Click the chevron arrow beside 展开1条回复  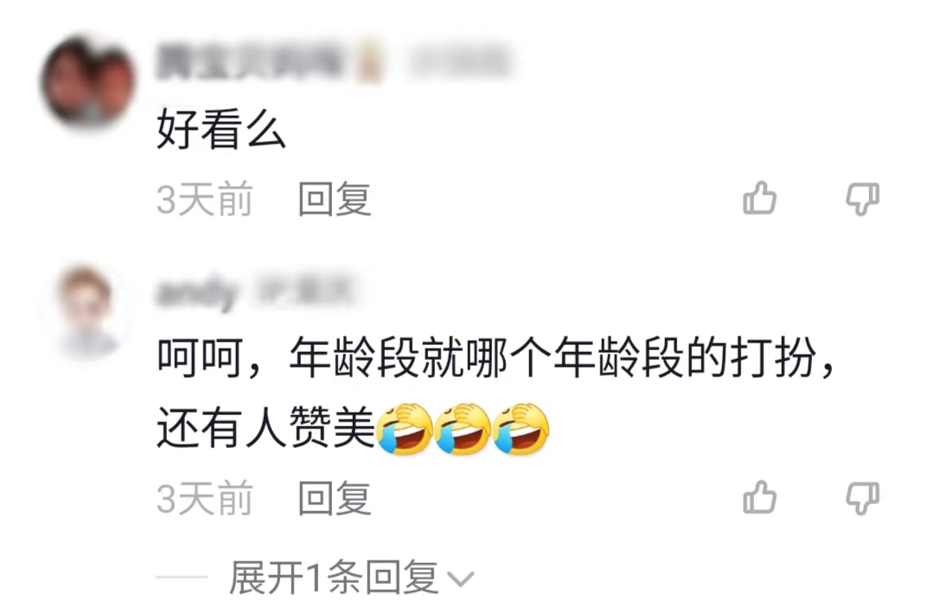pyautogui.click(x=461, y=579)
